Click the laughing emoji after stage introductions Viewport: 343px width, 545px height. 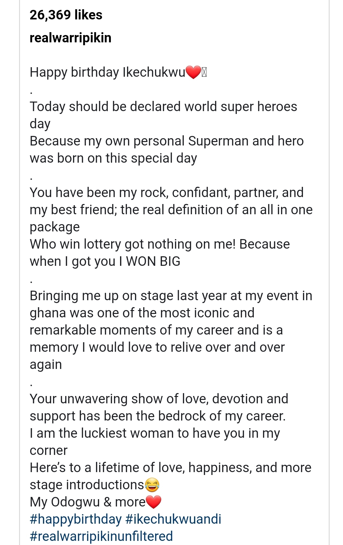click(x=152, y=485)
